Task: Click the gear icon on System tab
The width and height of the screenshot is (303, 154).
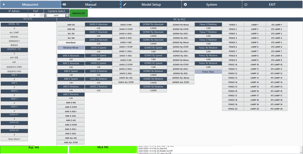Action: (185, 5)
